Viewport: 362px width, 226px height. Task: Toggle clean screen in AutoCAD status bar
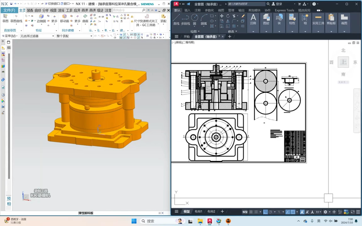point(353,212)
